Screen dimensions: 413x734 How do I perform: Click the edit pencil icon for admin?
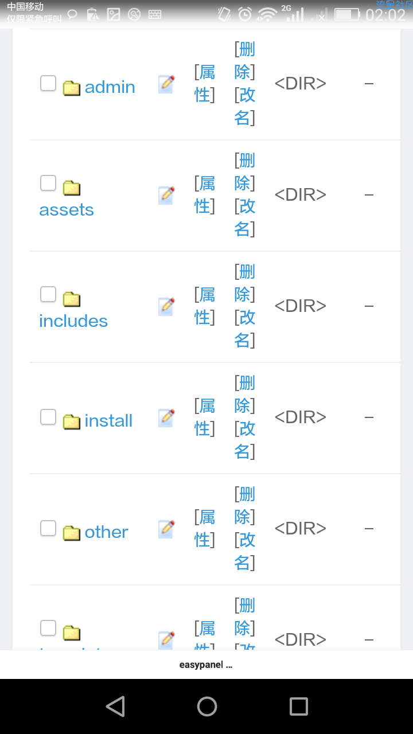[166, 84]
